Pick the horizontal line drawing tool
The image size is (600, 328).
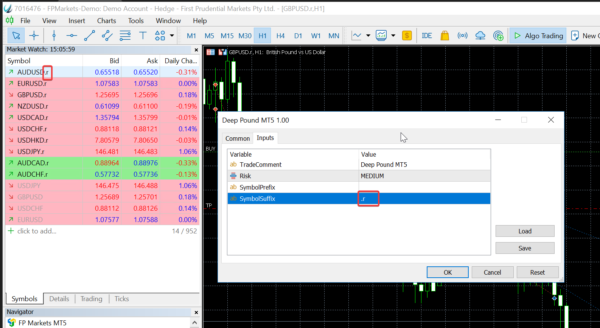pyautogui.click(x=72, y=36)
